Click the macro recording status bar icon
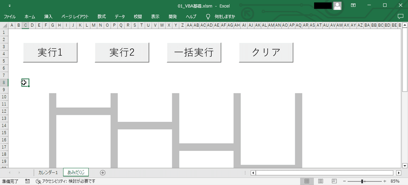This screenshot has width=408, height=185. click(28, 181)
